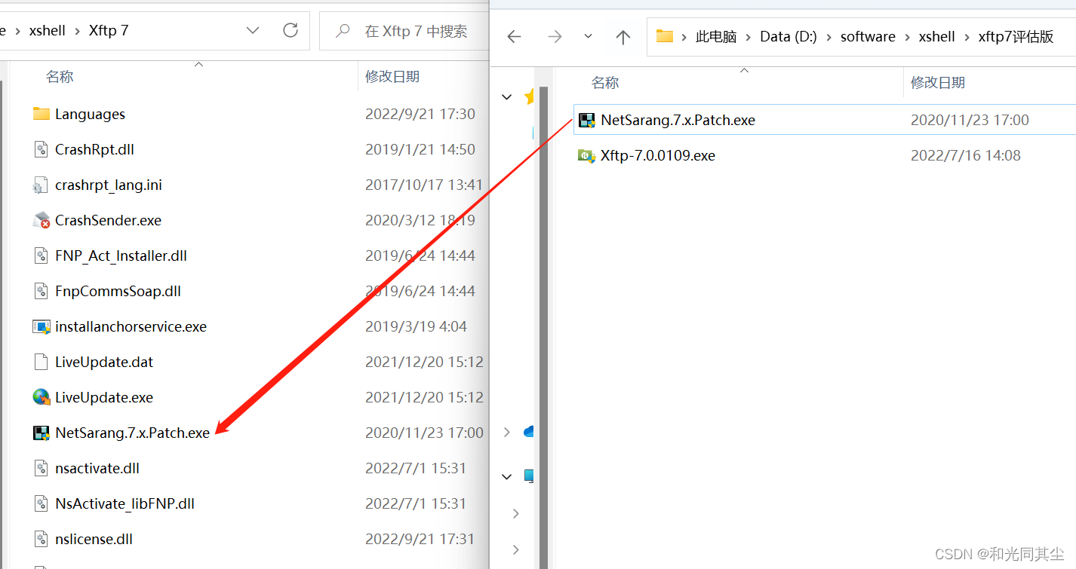Viewport: 1076px width, 569px height.
Task: Click NetSarang.7.x.Patch.exe icon in Xftp 7 window
Action: [42, 433]
